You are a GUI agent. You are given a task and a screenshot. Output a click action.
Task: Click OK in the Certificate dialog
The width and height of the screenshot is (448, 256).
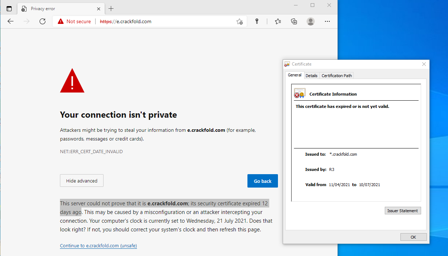(x=413, y=237)
